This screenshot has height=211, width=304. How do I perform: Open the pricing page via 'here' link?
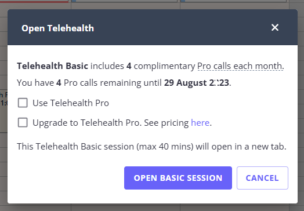point(200,123)
